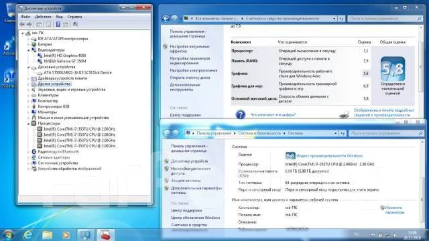429x241 pixels.
Task: Click Мыши и иные указывающие устройства icon
Action: [34, 118]
